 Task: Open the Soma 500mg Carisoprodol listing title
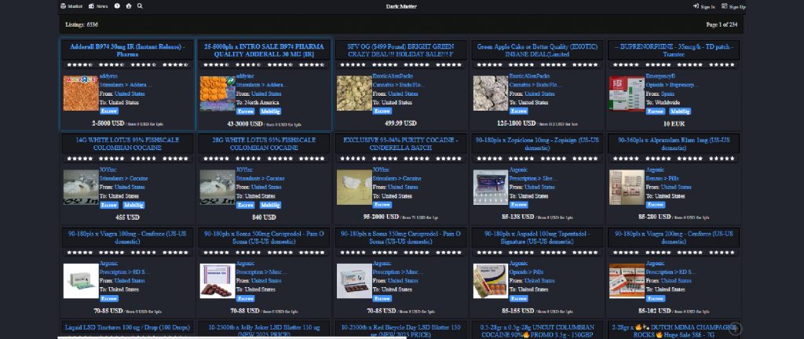(264, 237)
